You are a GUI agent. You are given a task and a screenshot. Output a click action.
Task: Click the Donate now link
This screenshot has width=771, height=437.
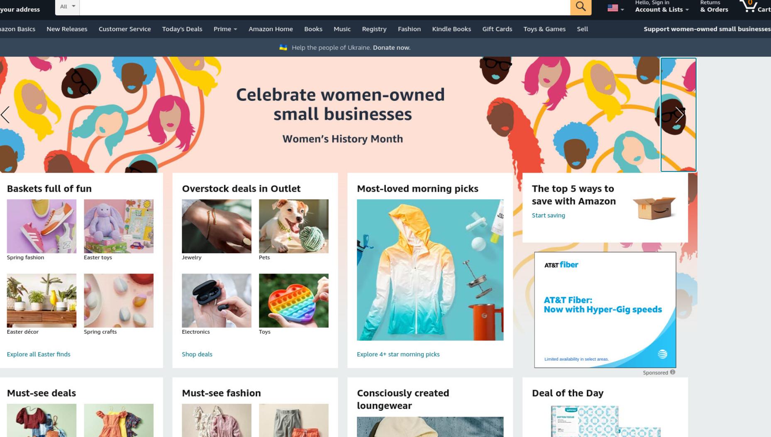[392, 48]
